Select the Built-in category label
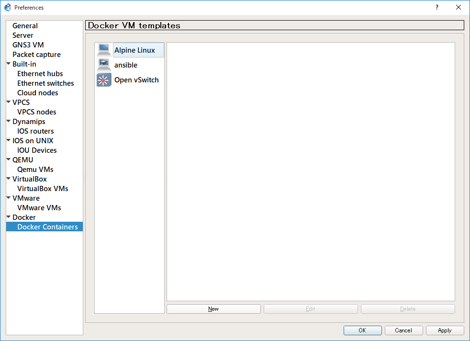This screenshot has height=341, width=470. coord(24,64)
